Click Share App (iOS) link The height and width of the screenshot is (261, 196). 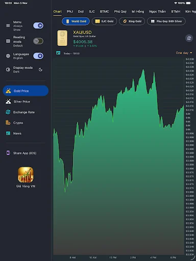click(25, 153)
